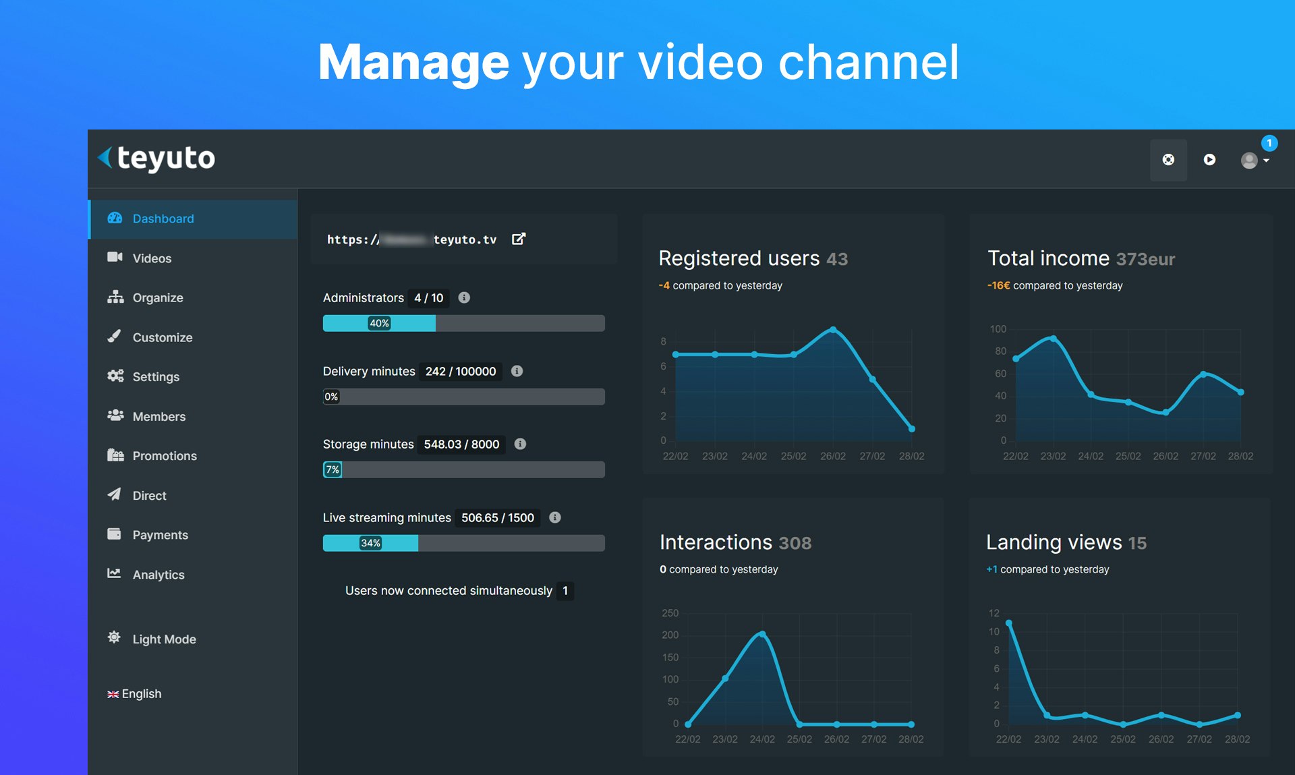Open external link icon beside teyuto.tv URL
Image resolution: width=1295 pixels, height=775 pixels.
[x=518, y=239]
